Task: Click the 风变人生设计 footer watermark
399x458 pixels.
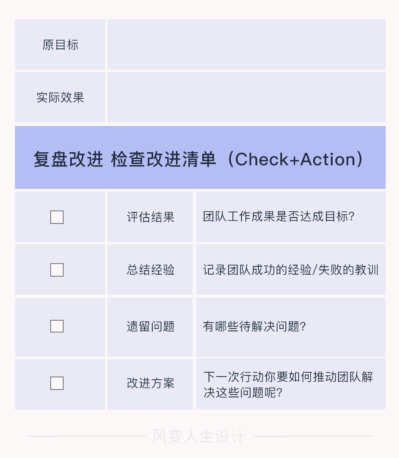Action: click(x=199, y=436)
